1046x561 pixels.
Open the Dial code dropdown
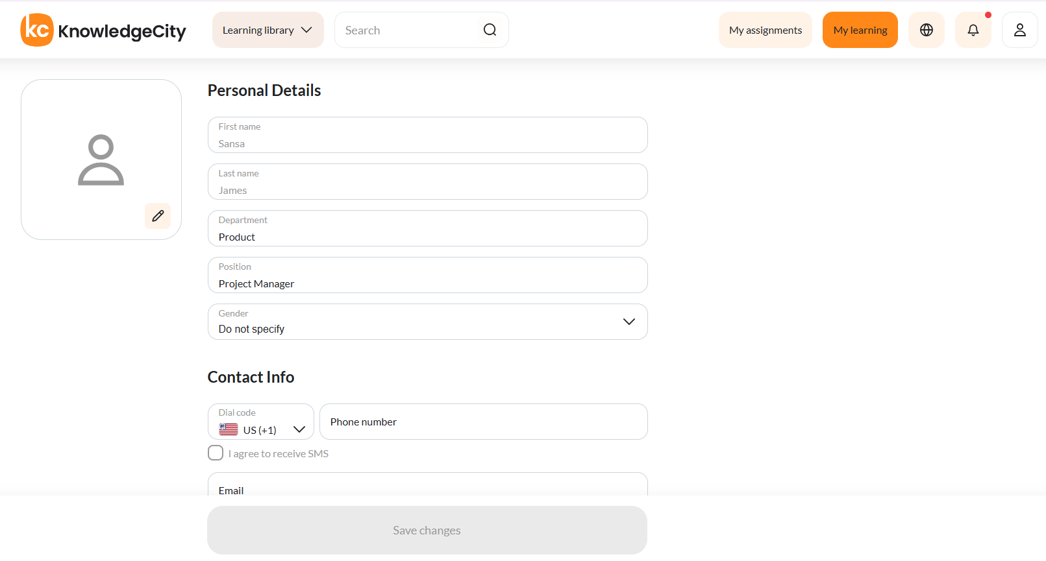[261, 422]
